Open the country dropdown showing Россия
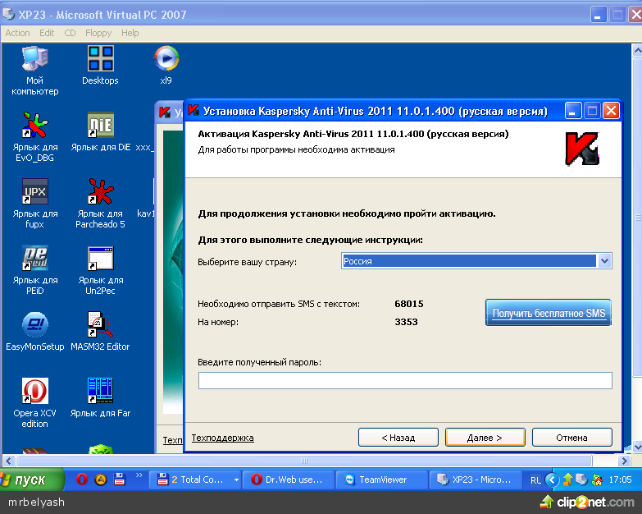 [x=476, y=261]
